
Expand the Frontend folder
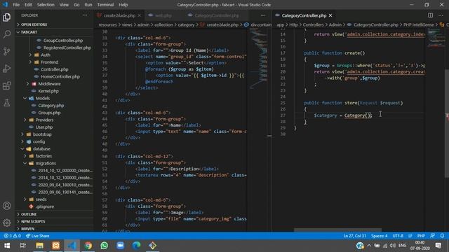pos(49,62)
